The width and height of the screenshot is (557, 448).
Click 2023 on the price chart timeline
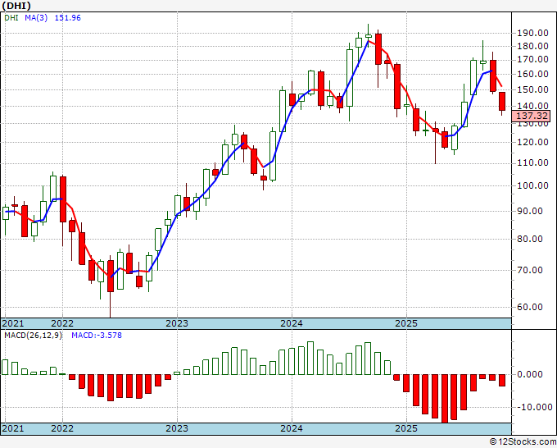point(177,323)
